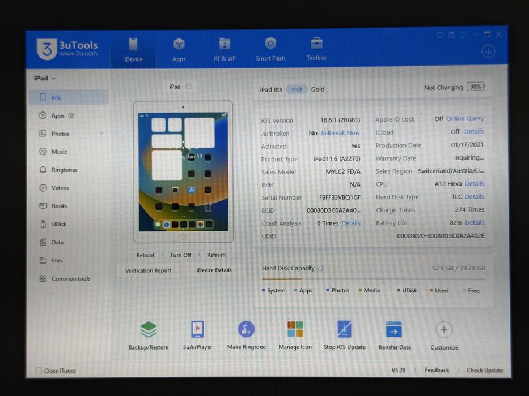The image size is (529, 396).
Task: Open the Data sidebar icon
Action: tap(43, 242)
